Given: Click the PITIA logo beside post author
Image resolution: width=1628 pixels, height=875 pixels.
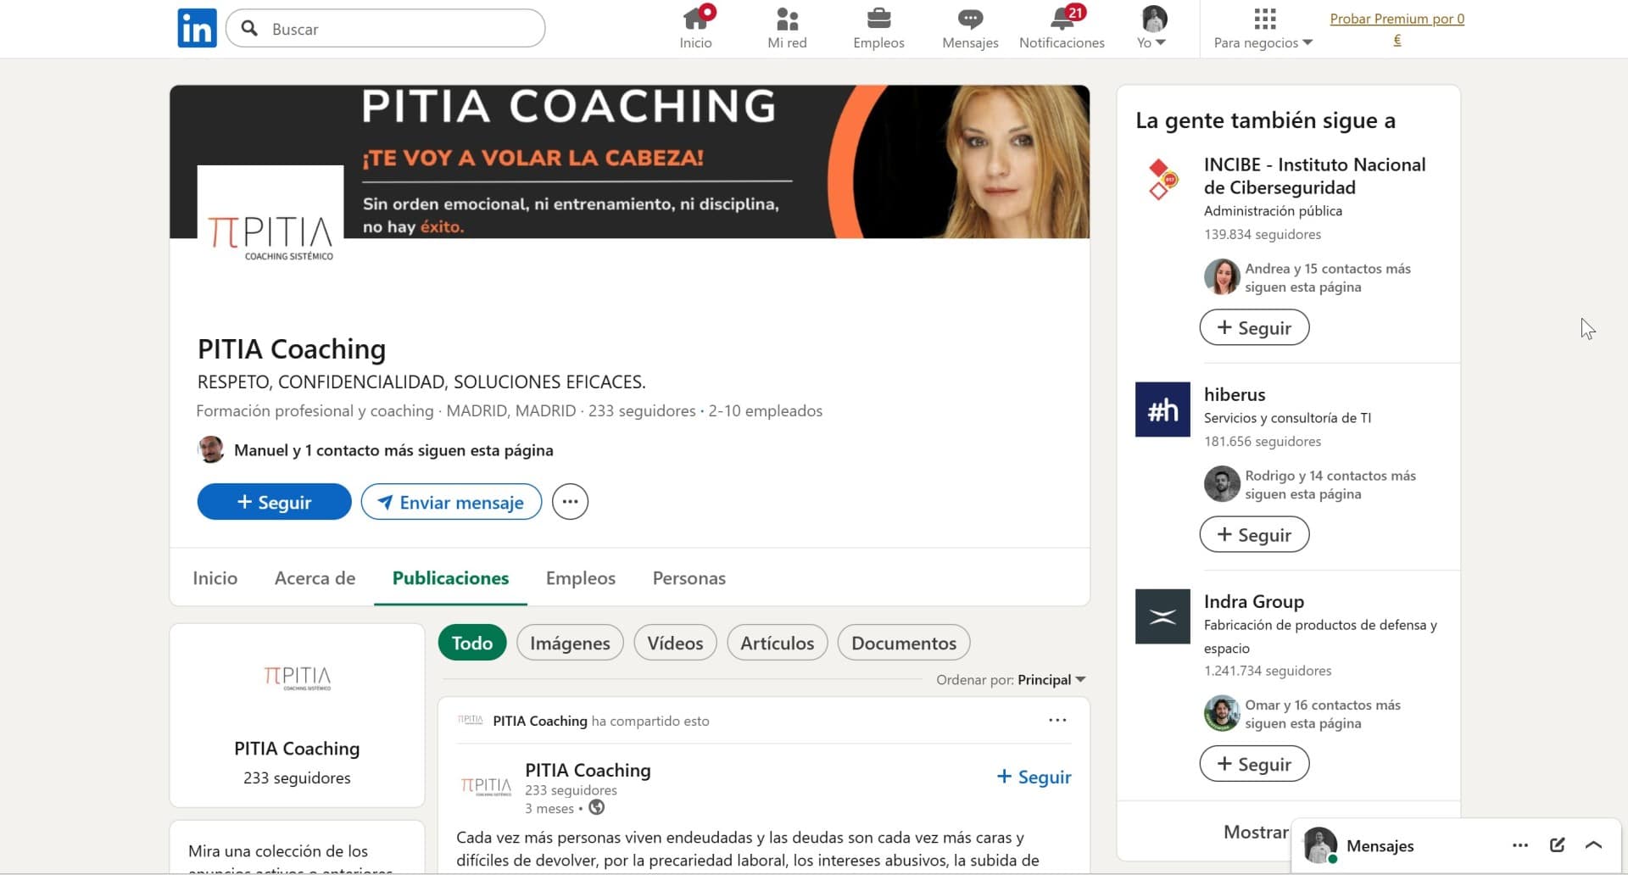Looking at the screenshot, I should pos(486,786).
